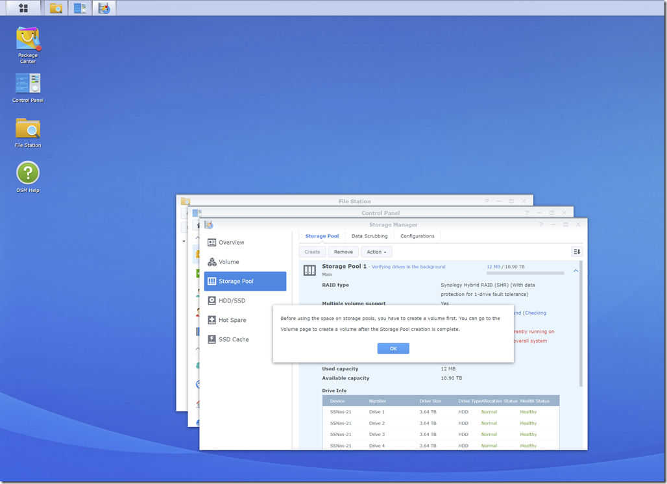Viewport: 667px width, 484px height.
Task: Select Volume in Storage Manager sidebar
Action: (x=245, y=262)
